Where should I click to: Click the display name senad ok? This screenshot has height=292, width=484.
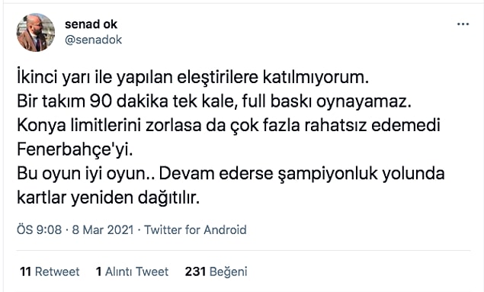pos(91,24)
